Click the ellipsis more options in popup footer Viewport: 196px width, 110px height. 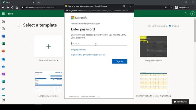[99, 97]
